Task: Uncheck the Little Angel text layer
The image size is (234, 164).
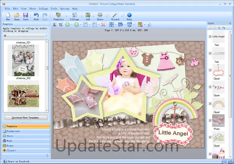Action: tap(210, 37)
